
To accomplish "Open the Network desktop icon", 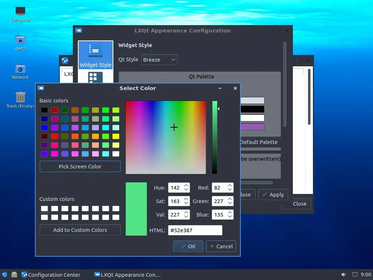I will click(x=20, y=72).
